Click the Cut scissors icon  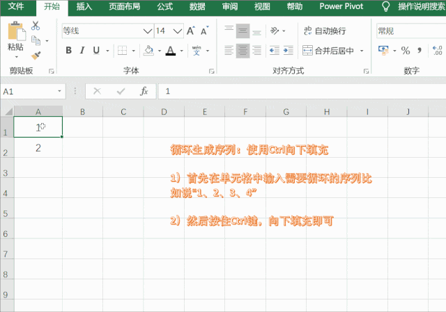pyautogui.click(x=36, y=26)
